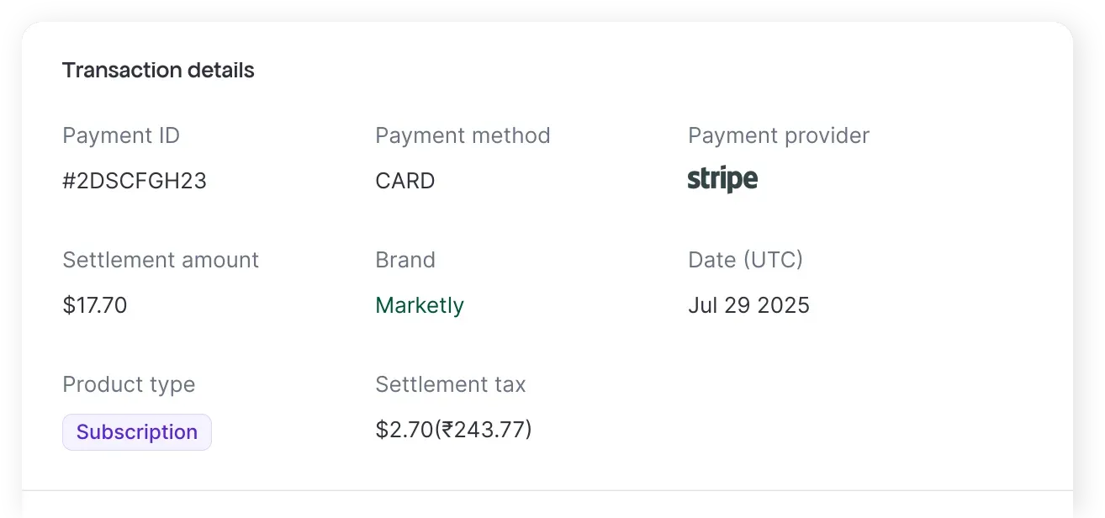Viewport: 1105px width, 518px height.
Task: Click the Date (UTC) label
Action: (745, 260)
